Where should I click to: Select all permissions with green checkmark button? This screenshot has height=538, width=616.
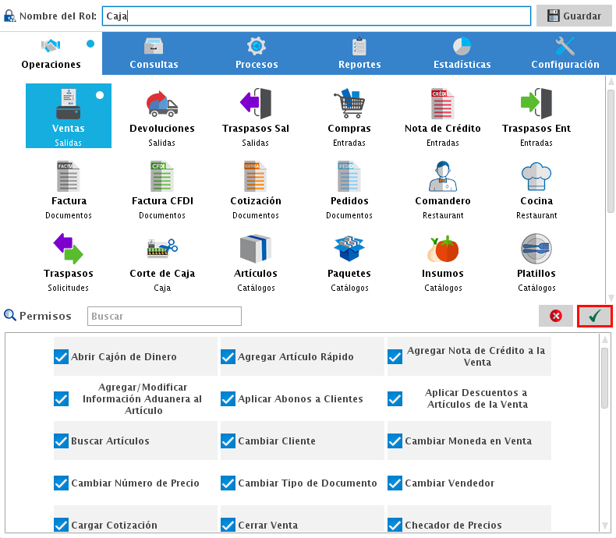click(595, 316)
